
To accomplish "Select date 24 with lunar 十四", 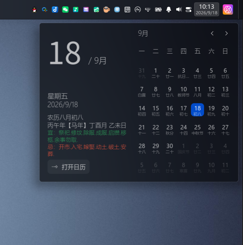I will (x=183, y=130).
